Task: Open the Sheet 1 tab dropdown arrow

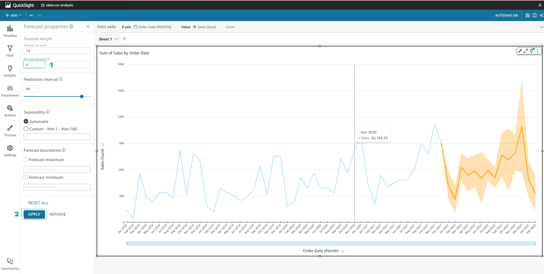Action: 116,39
